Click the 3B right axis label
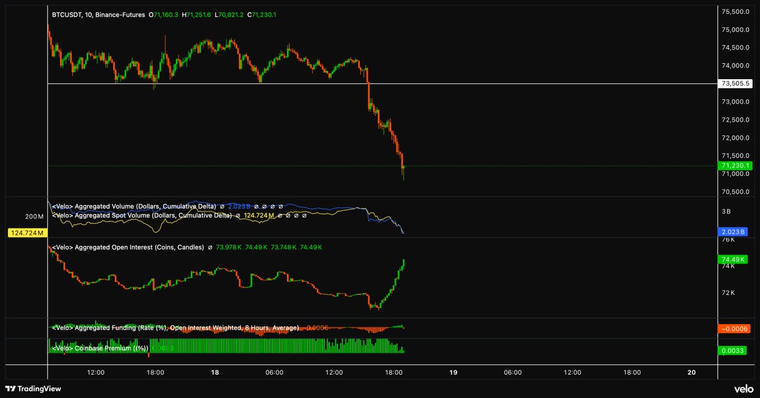The width and height of the screenshot is (760, 398). click(726, 211)
